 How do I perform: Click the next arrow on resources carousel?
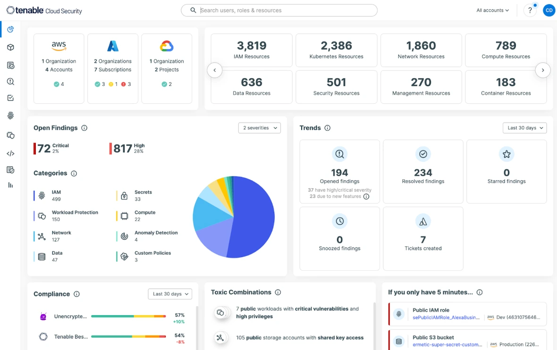(543, 70)
